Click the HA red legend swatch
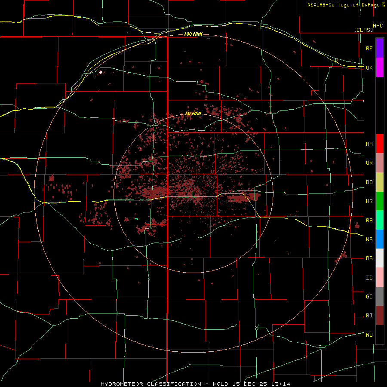 [x=380, y=144]
